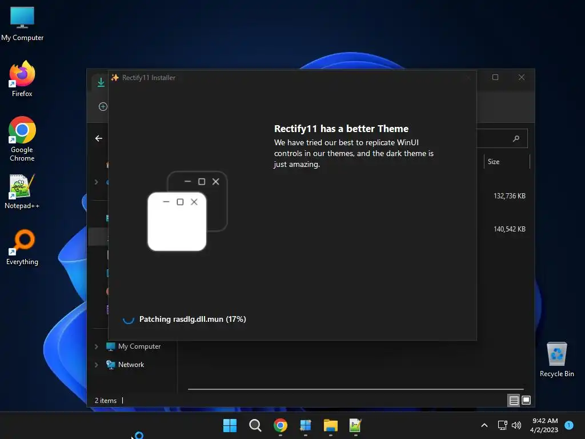
Task: Show hidden system tray icons
Action: click(x=484, y=425)
